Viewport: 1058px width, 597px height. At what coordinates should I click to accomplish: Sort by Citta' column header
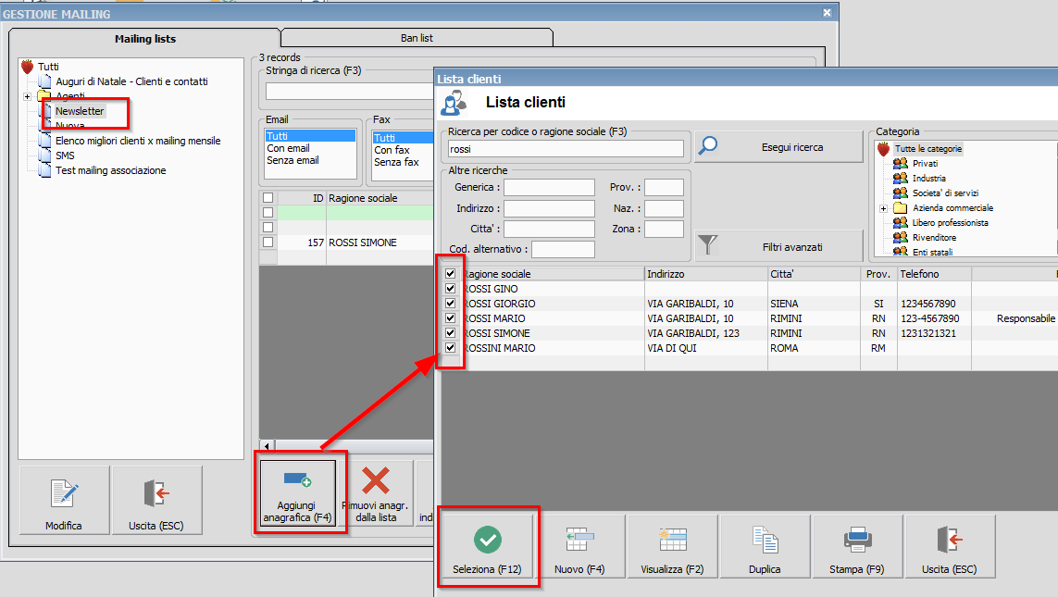[814, 274]
